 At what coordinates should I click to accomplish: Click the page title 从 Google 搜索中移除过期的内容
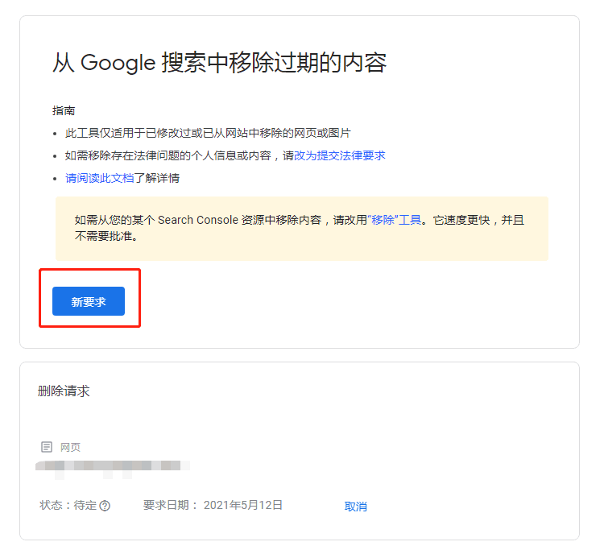click(x=219, y=63)
